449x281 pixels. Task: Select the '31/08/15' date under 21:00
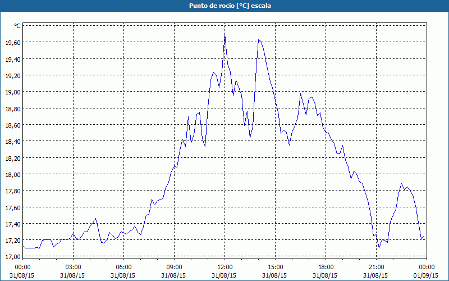pos(375,275)
